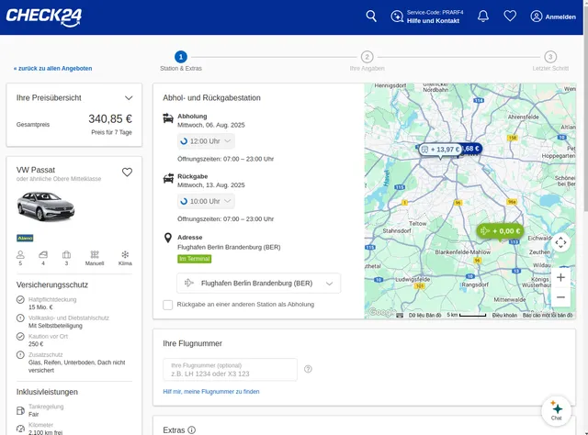588x435 pixels.
Task: Click the + 13,97 € map marker
Action: pyautogui.click(x=441, y=150)
